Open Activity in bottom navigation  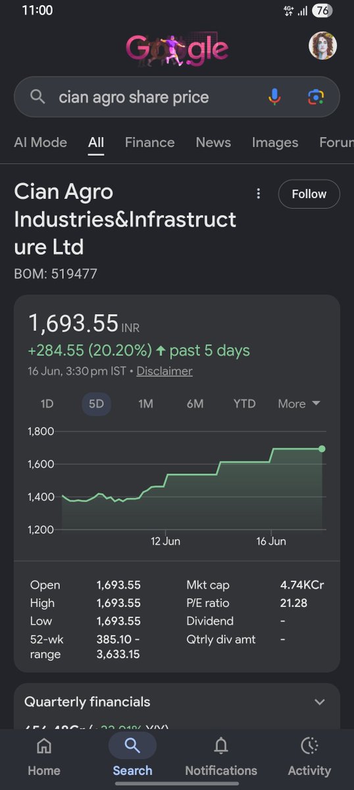pos(309,757)
